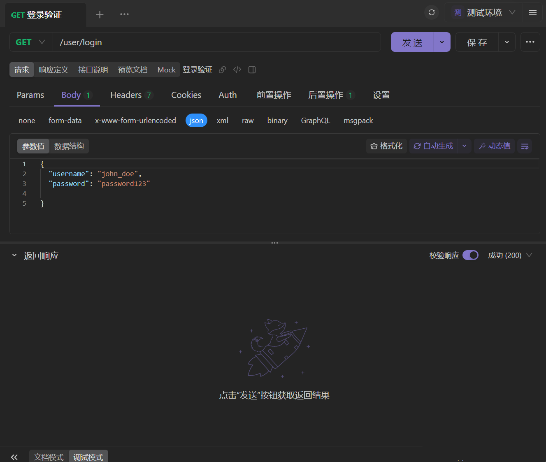Screen dimensions: 546x462
Task: Select the msgpack body type
Action: click(358, 121)
